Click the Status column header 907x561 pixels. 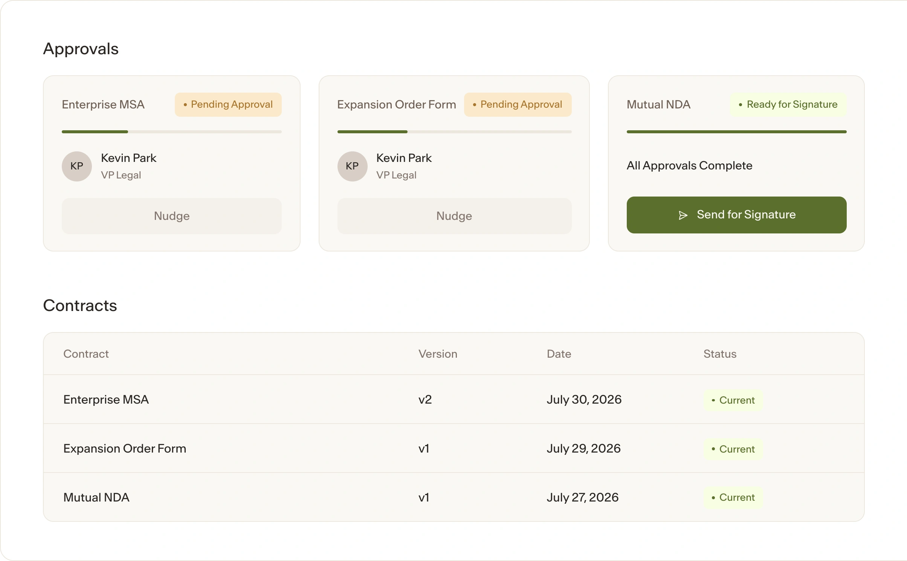[x=720, y=354]
